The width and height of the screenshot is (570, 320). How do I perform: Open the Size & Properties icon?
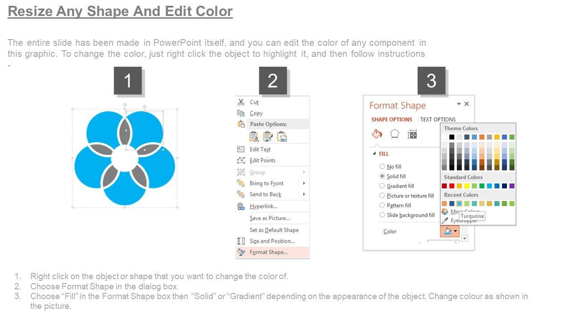[412, 134]
